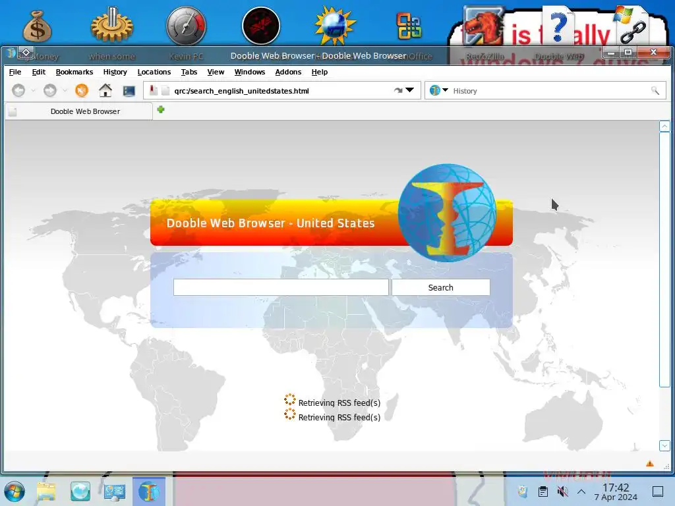Select the Dooble Web Browser tab
The height and width of the screenshot is (506, 675).
[79, 111]
